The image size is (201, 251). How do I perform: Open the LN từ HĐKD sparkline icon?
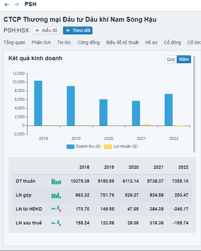click(x=56, y=209)
